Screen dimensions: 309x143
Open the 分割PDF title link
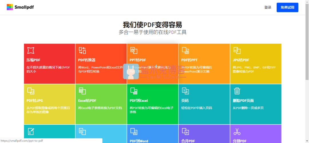[240, 141]
